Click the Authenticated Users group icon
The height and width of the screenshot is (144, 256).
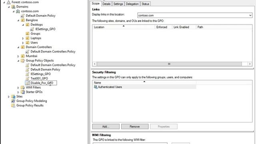coord(96,87)
